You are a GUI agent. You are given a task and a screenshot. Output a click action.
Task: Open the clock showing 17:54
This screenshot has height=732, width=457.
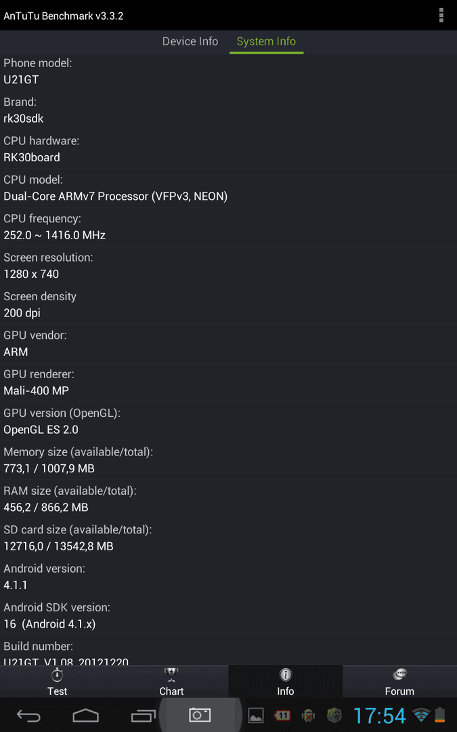click(x=380, y=716)
